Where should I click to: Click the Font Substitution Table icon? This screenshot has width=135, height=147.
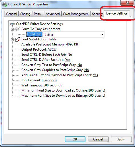pos(18,39)
